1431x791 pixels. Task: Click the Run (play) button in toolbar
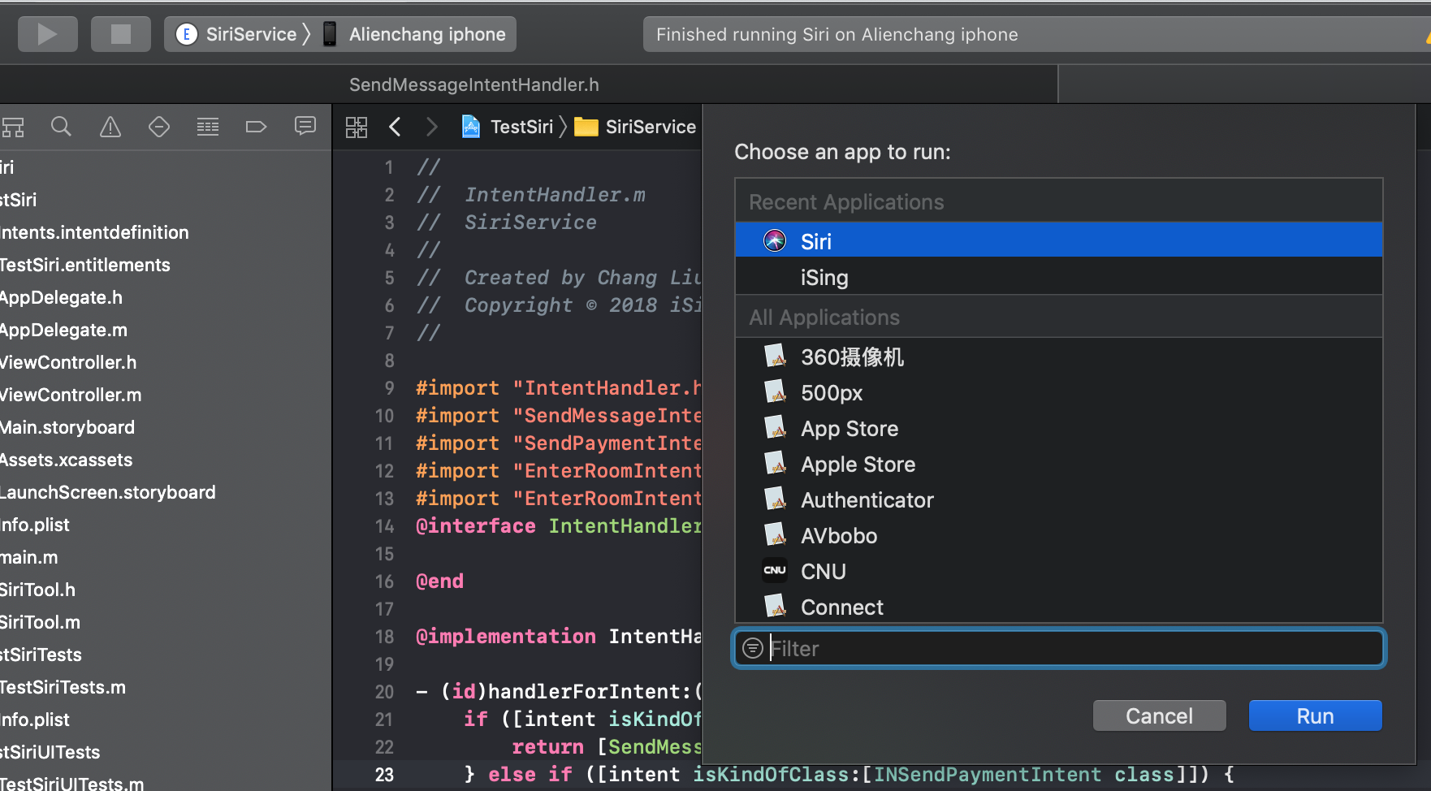47,34
